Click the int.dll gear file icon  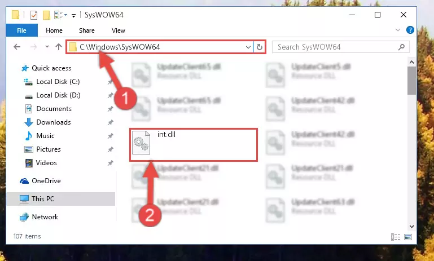[x=141, y=143]
